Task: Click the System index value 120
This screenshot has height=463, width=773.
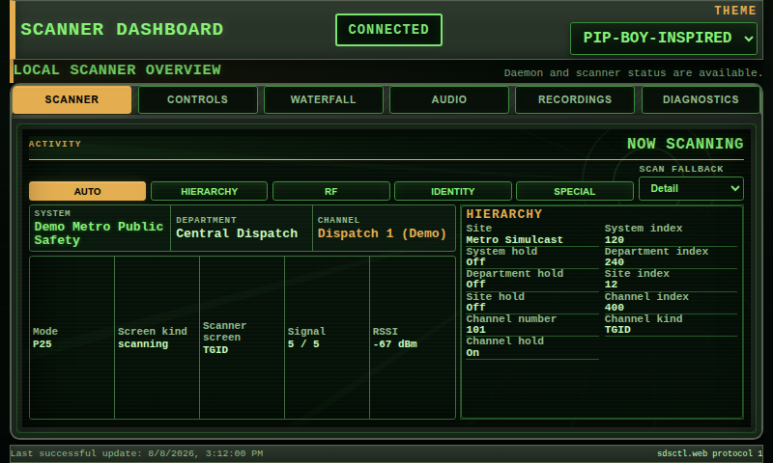Action: coord(614,239)
